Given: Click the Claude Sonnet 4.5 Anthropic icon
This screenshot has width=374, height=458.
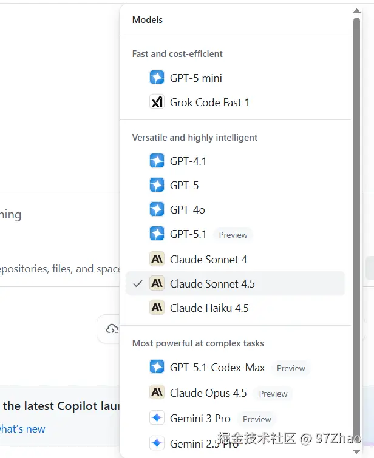Looking at the screenshot, I should coord(157,283).
